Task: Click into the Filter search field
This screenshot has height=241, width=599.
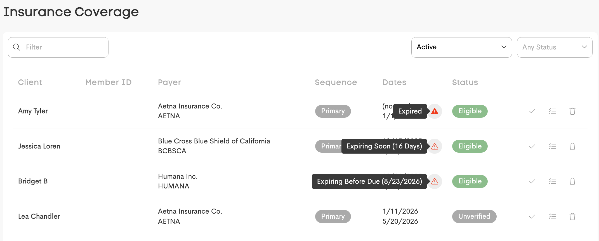Action: [x=64, y=47]
